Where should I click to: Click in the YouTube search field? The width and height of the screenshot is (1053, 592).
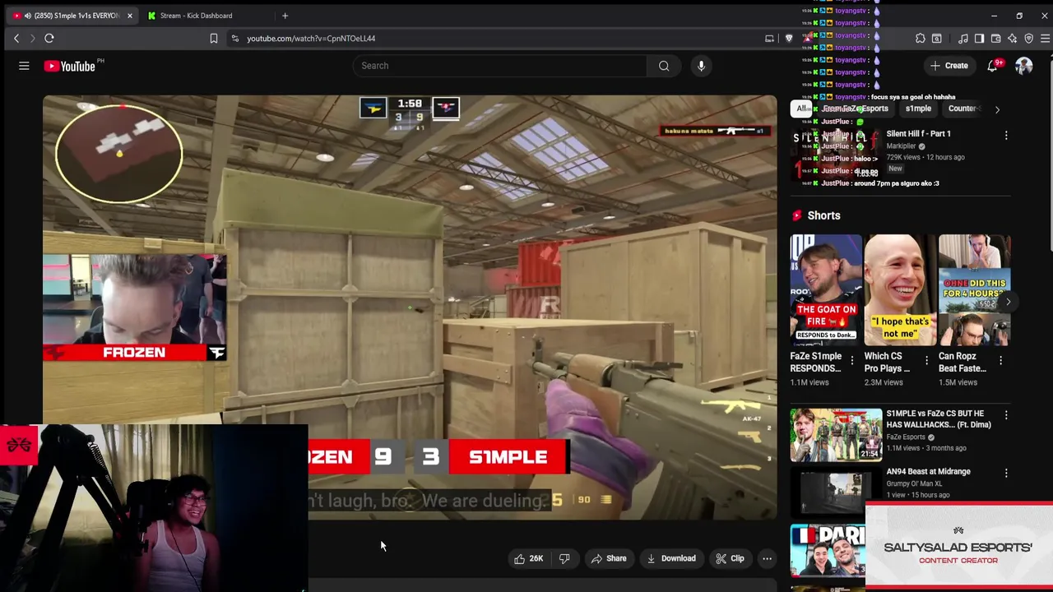tap(499, 66)
